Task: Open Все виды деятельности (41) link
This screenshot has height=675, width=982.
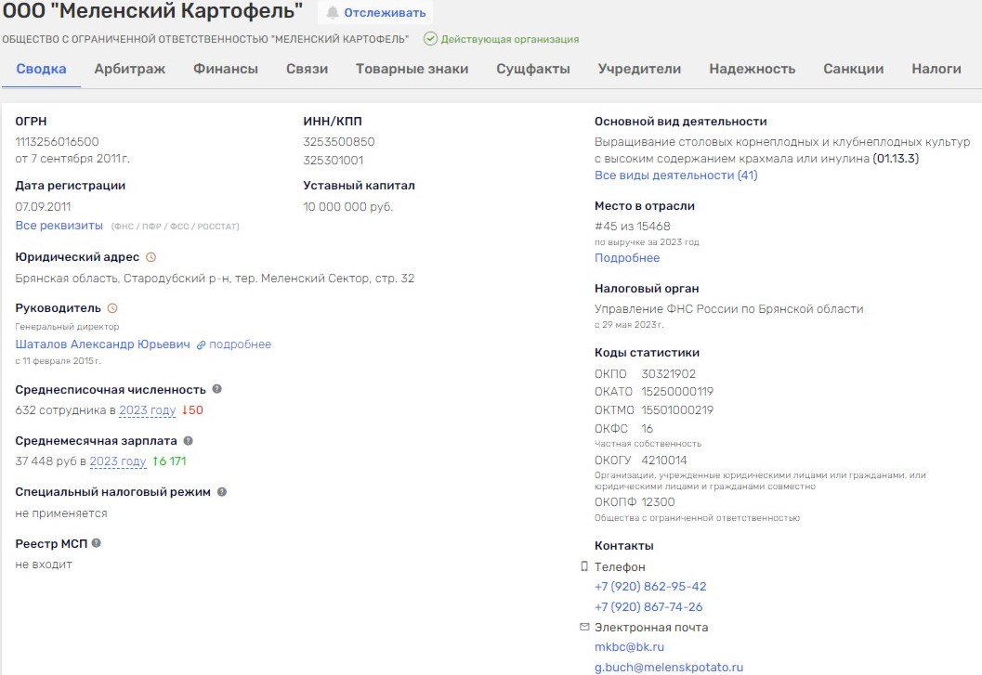Action: (675, 175)
